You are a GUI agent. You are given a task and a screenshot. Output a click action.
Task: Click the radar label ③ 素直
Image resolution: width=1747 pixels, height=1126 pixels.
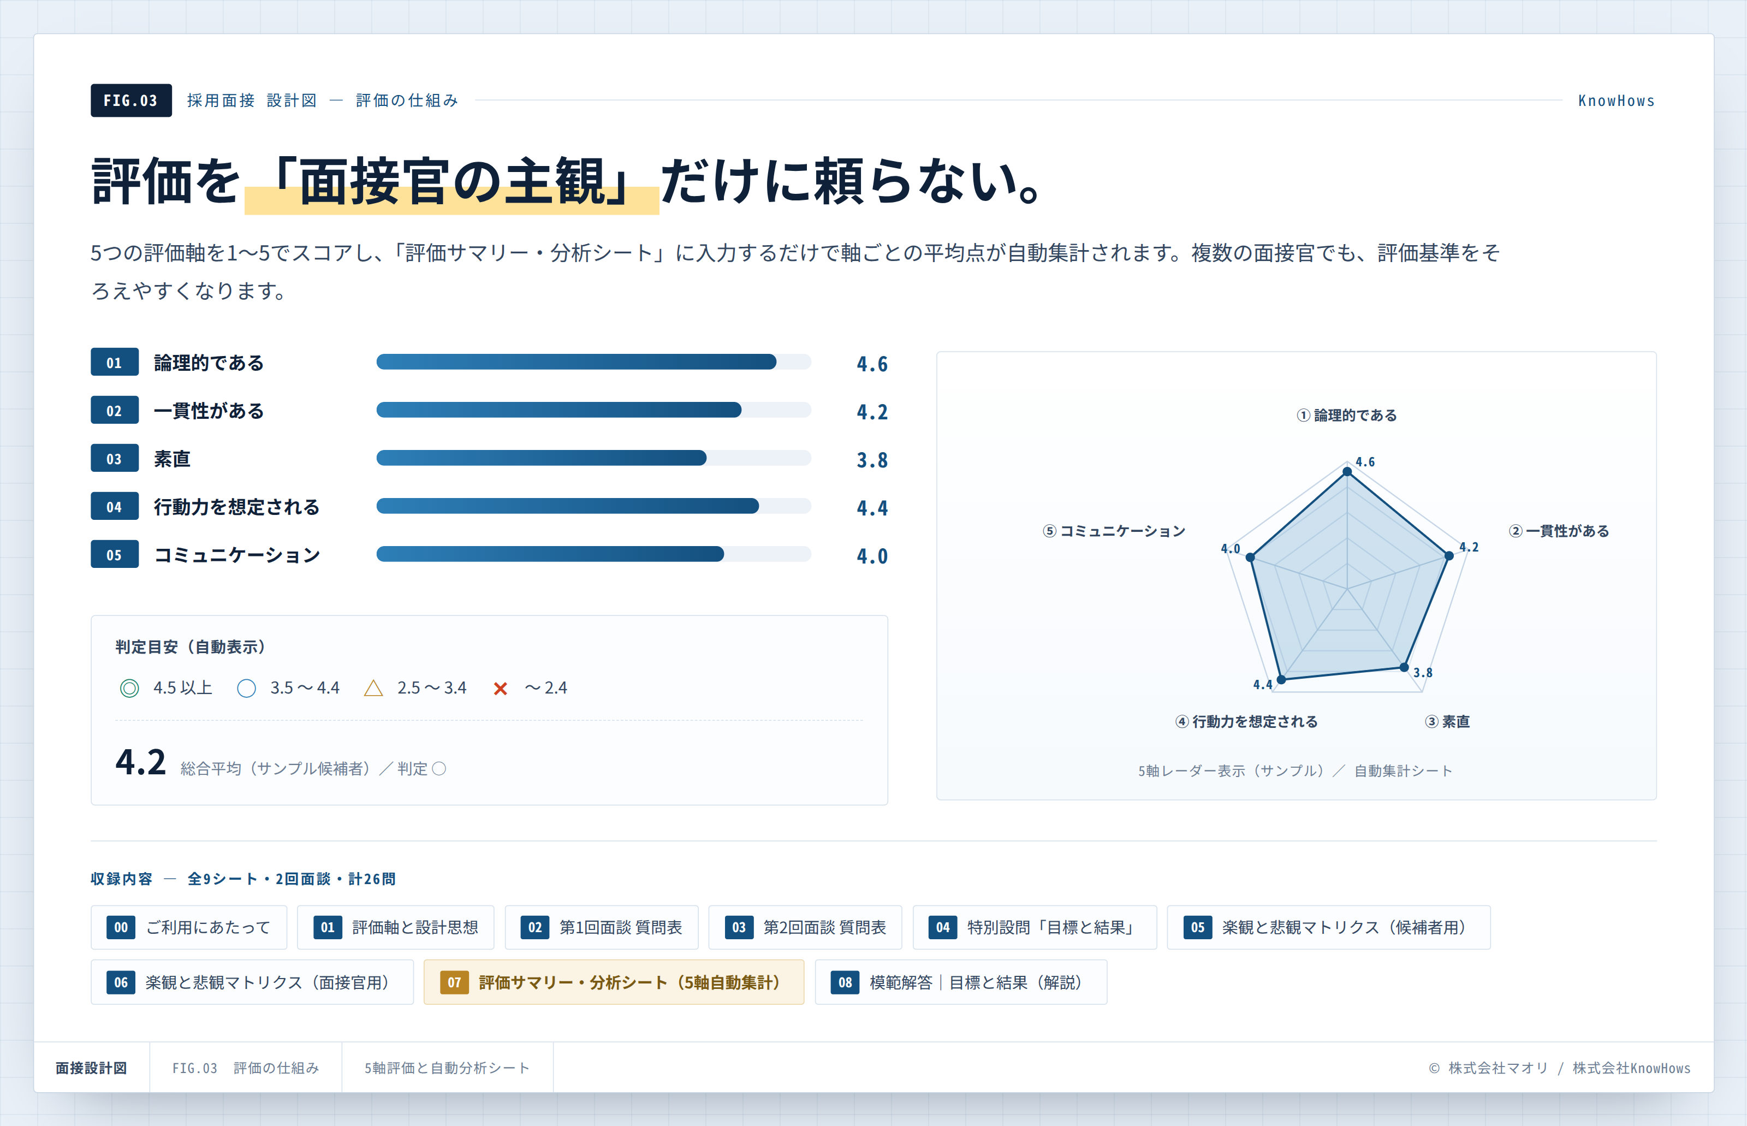click(x=1447, y=722)
